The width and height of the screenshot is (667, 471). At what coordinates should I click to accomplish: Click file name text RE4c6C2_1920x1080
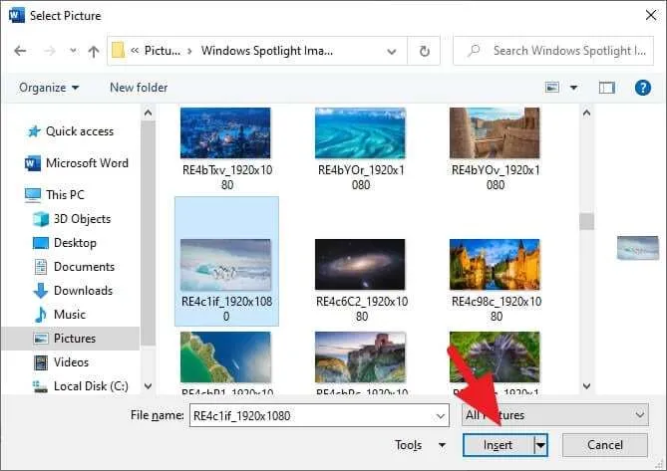click(362, 309)
